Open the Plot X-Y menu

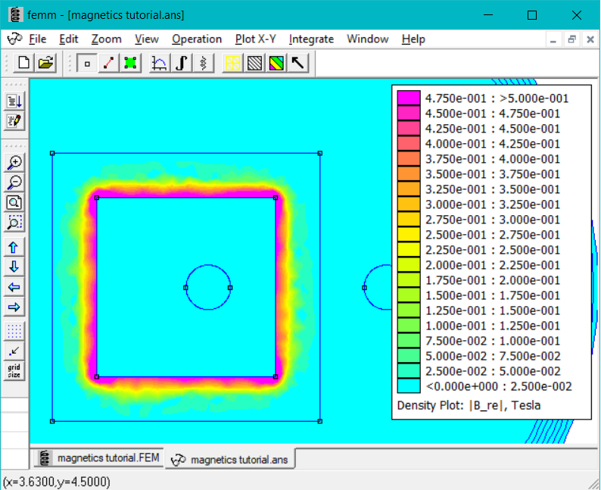(x=255, y=39)
